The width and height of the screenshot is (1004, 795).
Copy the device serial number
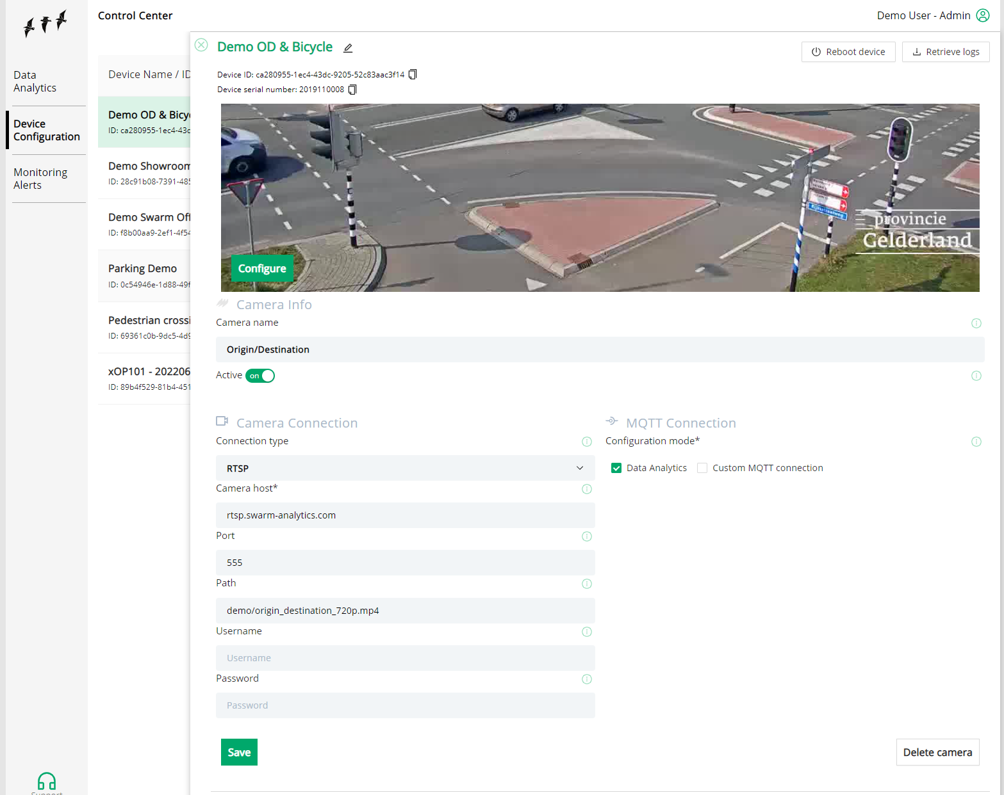click(352, 90)
